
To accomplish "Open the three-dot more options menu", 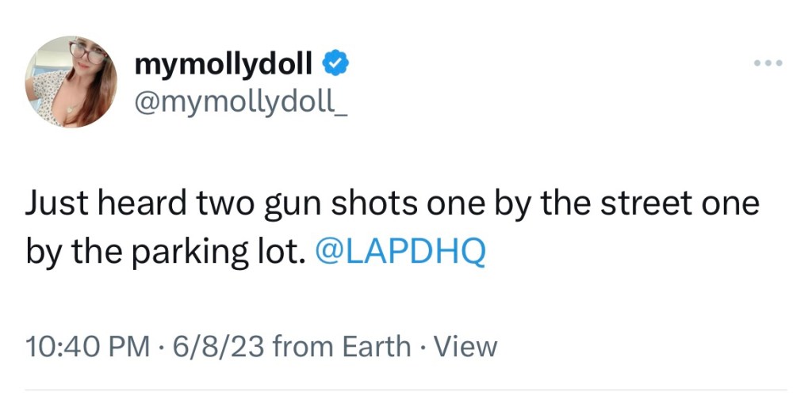I will click(x=768, y=63).
